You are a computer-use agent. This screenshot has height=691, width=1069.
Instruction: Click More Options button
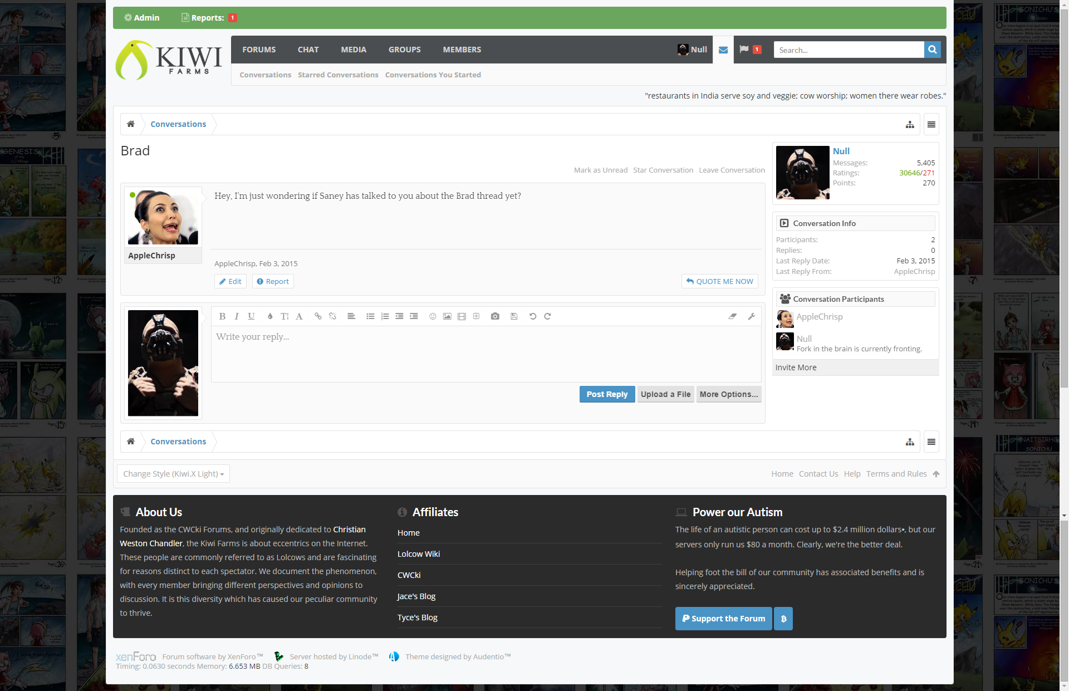coord(729,394)
